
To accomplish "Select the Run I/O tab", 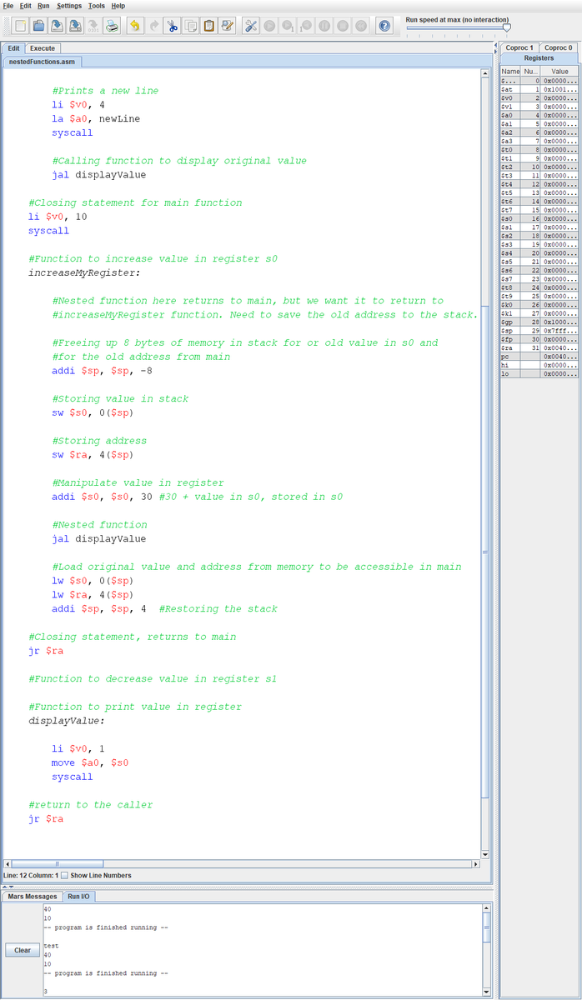I will pyautogui.click(x=79, y=897).
